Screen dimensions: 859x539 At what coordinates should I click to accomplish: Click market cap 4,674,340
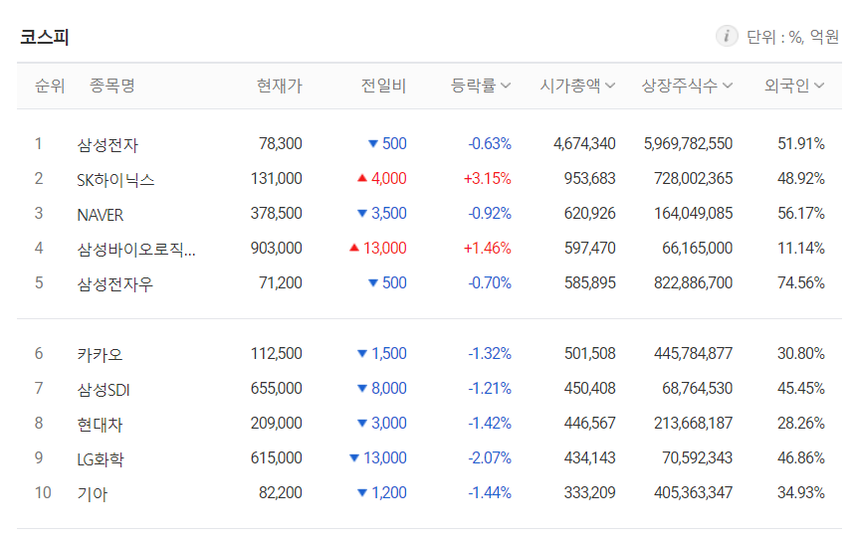pyautogui.click(x=584, y=143)
